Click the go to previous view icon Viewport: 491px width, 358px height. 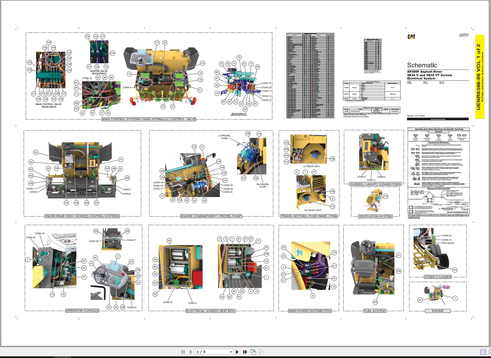[x=253, y=352]
